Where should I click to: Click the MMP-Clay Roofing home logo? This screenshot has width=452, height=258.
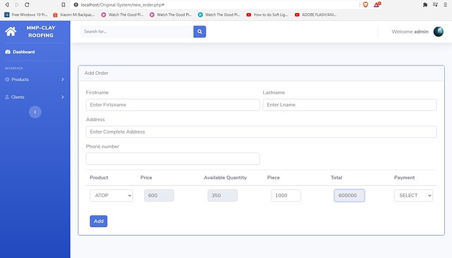click(10, 31)
